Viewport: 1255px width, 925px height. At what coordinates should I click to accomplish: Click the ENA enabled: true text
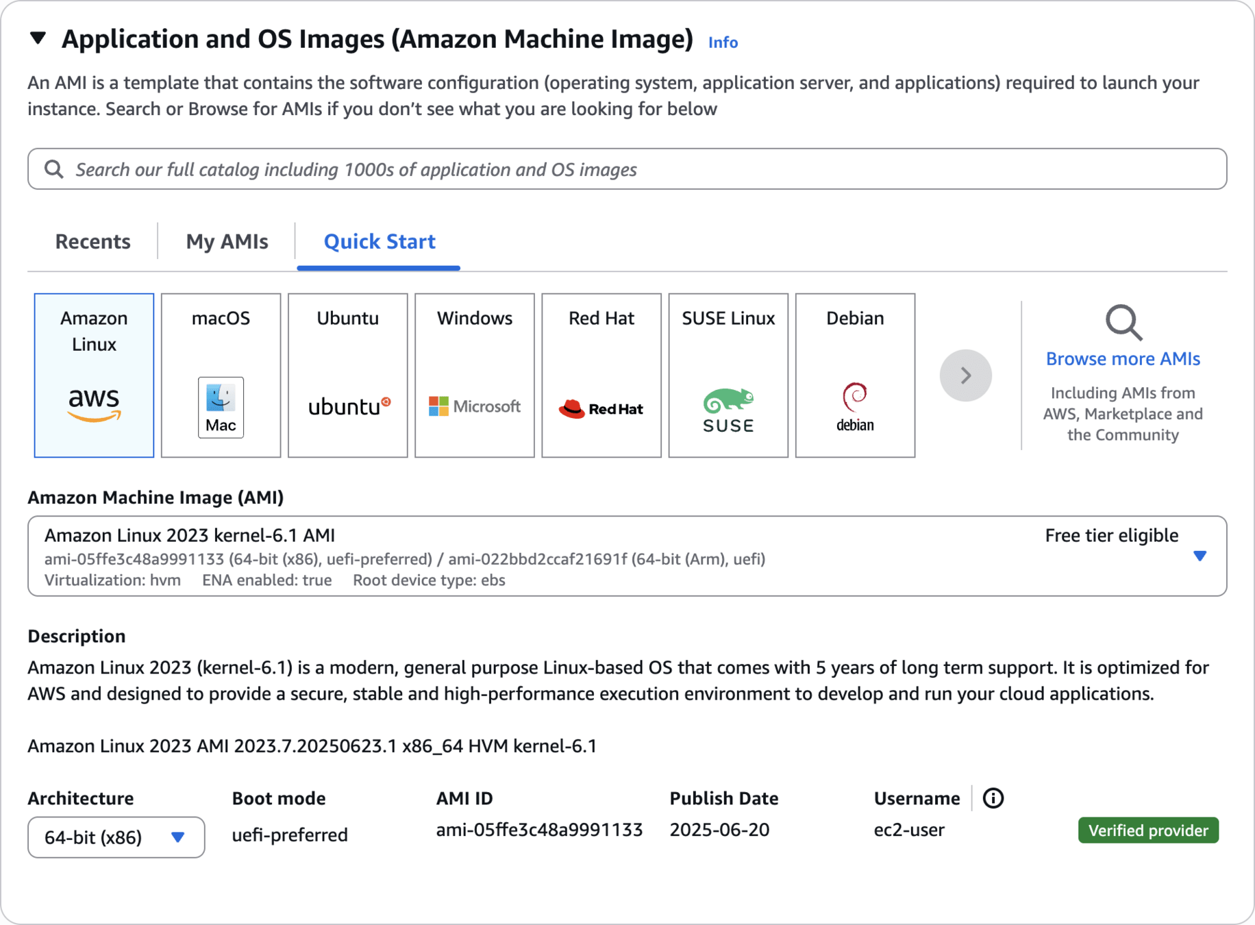pyautogui.click(x=266, y=580)
